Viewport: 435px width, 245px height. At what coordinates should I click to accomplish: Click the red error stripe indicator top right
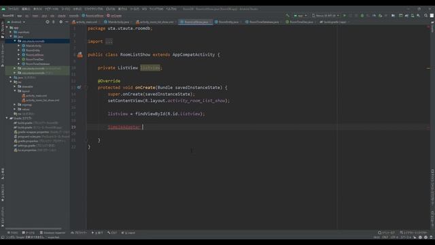point(428,27)
